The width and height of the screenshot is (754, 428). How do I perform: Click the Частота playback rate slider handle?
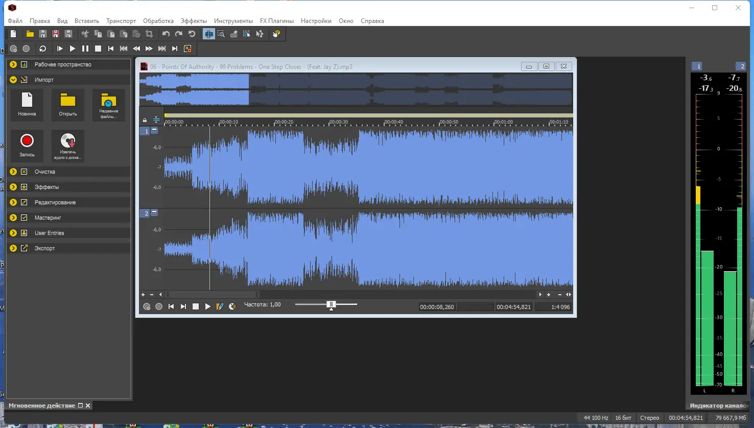point(331,305)
